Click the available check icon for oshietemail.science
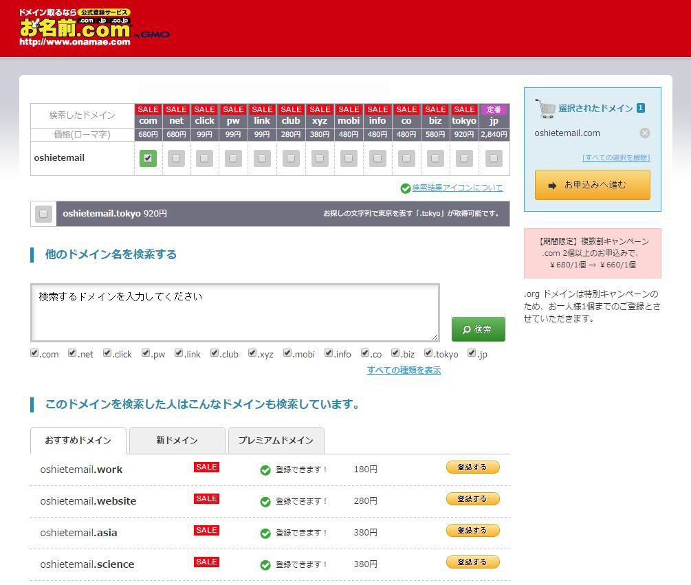 (265, 565)
